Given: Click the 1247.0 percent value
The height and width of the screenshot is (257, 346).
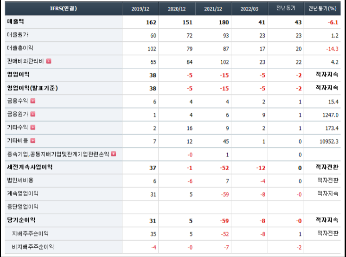Looking at the screenshot, I should click(330, 115).
